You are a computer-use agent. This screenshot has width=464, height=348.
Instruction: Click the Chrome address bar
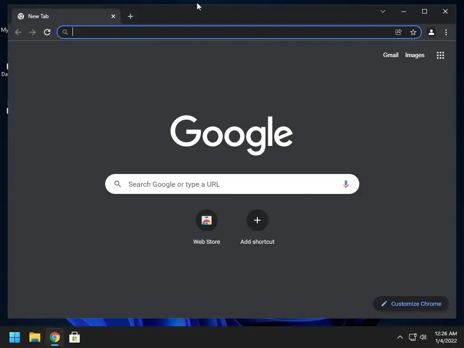click(239, 32)
